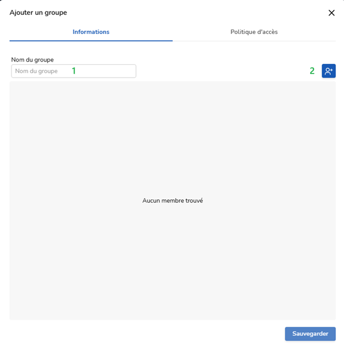
Task: Click the empty gray members list area
Action: (172, 259)
